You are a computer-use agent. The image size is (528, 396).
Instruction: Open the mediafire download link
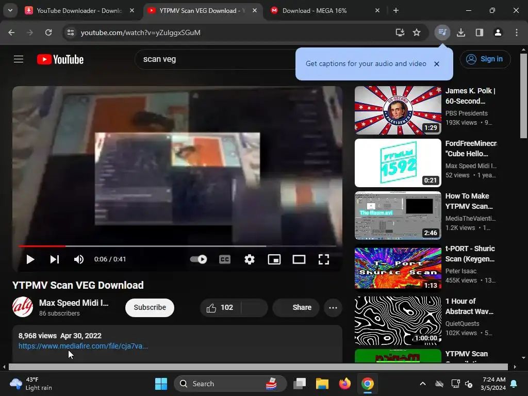click(83, 346)
